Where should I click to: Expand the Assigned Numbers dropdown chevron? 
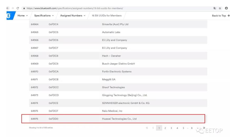tap(84, 16)
